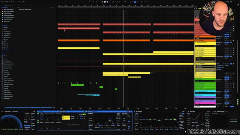
Task: Select the Master track header
Action: click(x=205, y=106)
